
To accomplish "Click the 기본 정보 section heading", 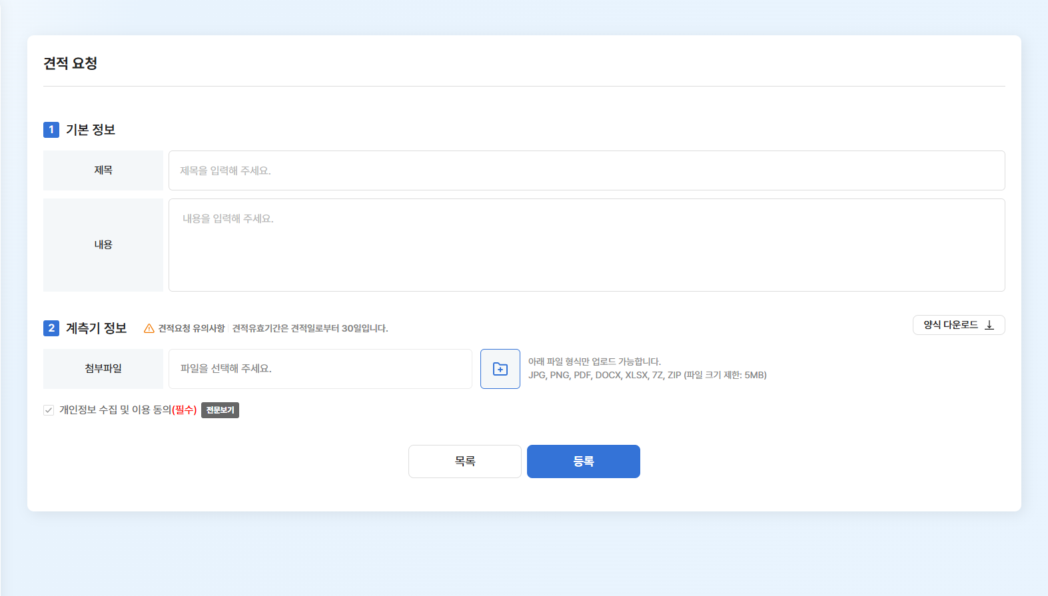I will [91, 130].
